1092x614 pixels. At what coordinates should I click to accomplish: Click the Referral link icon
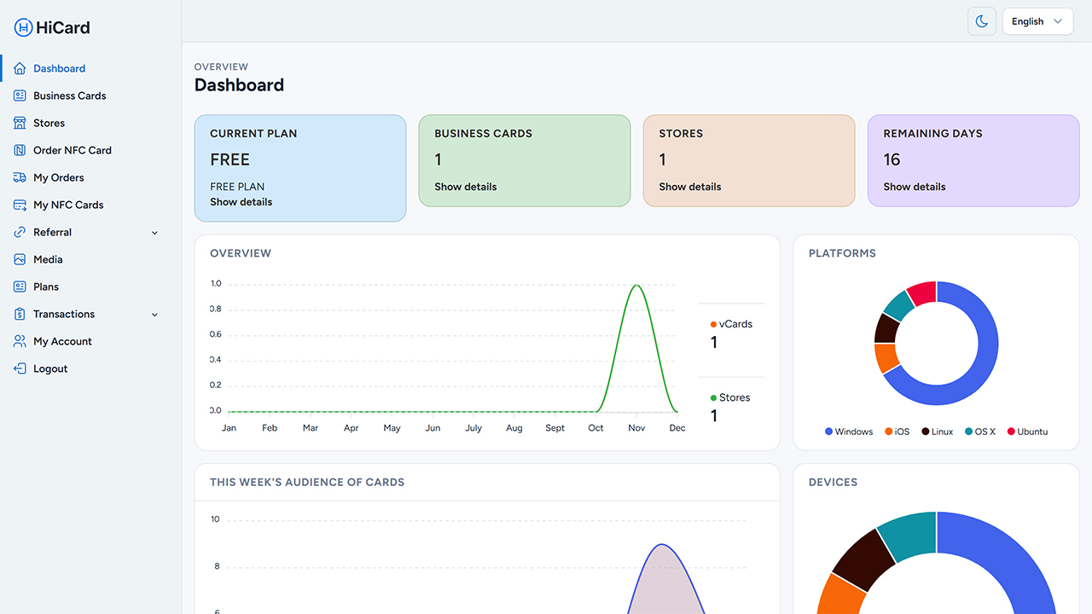pyautogui.click(x=20, y=232)
